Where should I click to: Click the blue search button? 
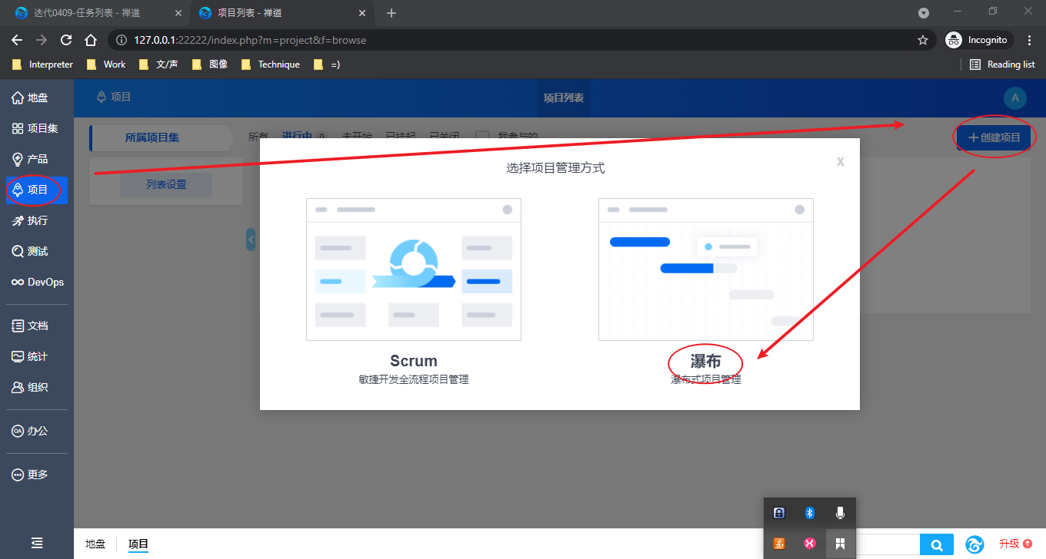point(937,544)
